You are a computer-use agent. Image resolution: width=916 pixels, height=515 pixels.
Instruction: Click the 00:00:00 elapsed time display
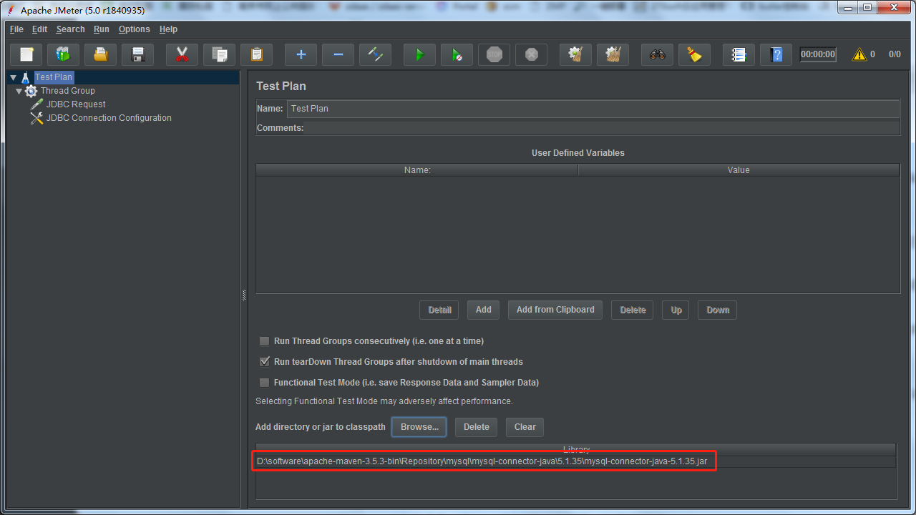pos(818,54)
